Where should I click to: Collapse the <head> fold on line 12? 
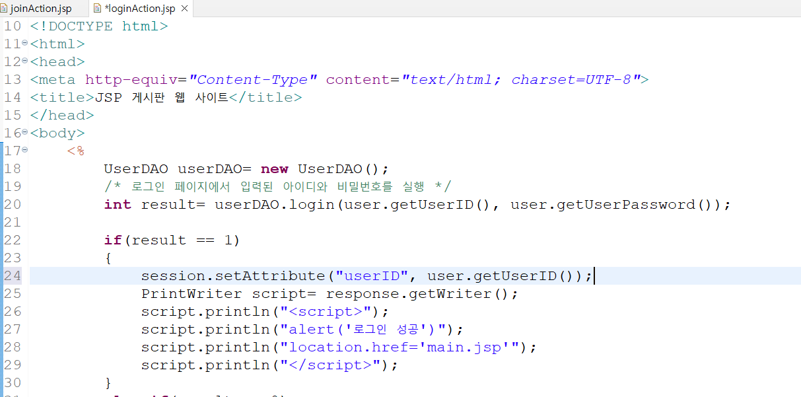(24, 61)
